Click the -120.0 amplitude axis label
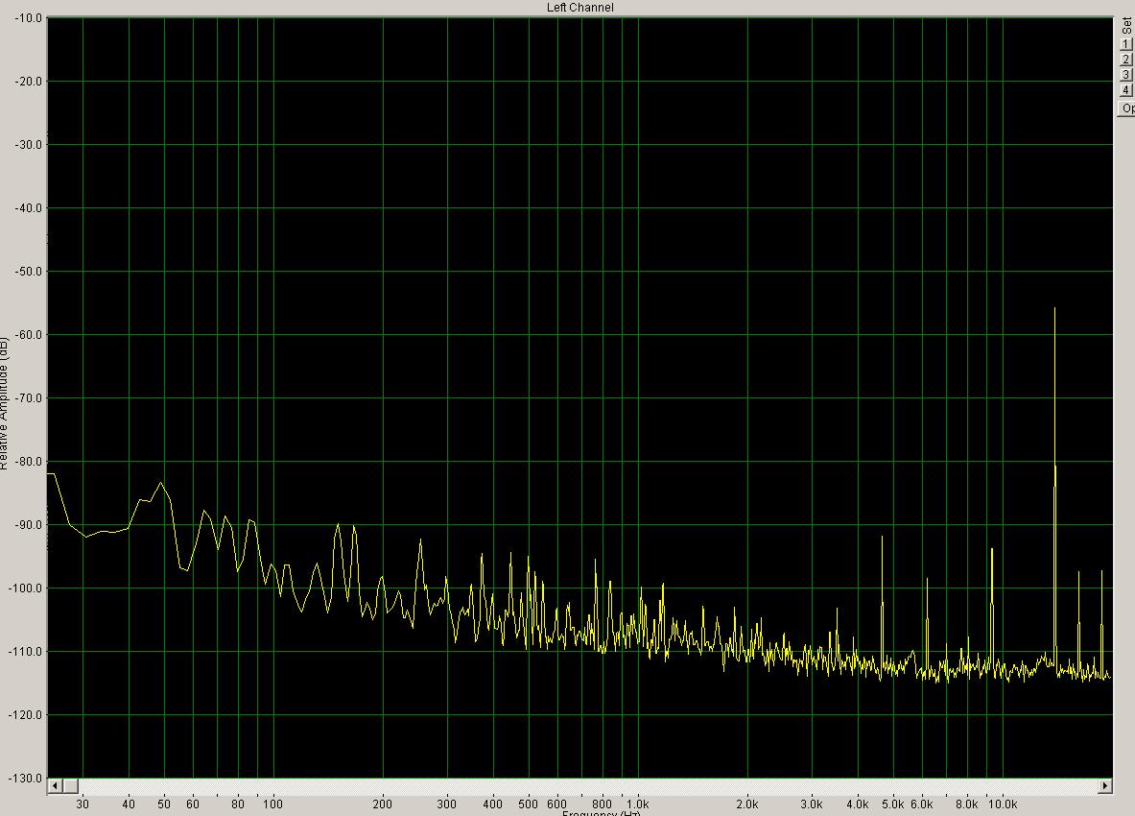 25,715
